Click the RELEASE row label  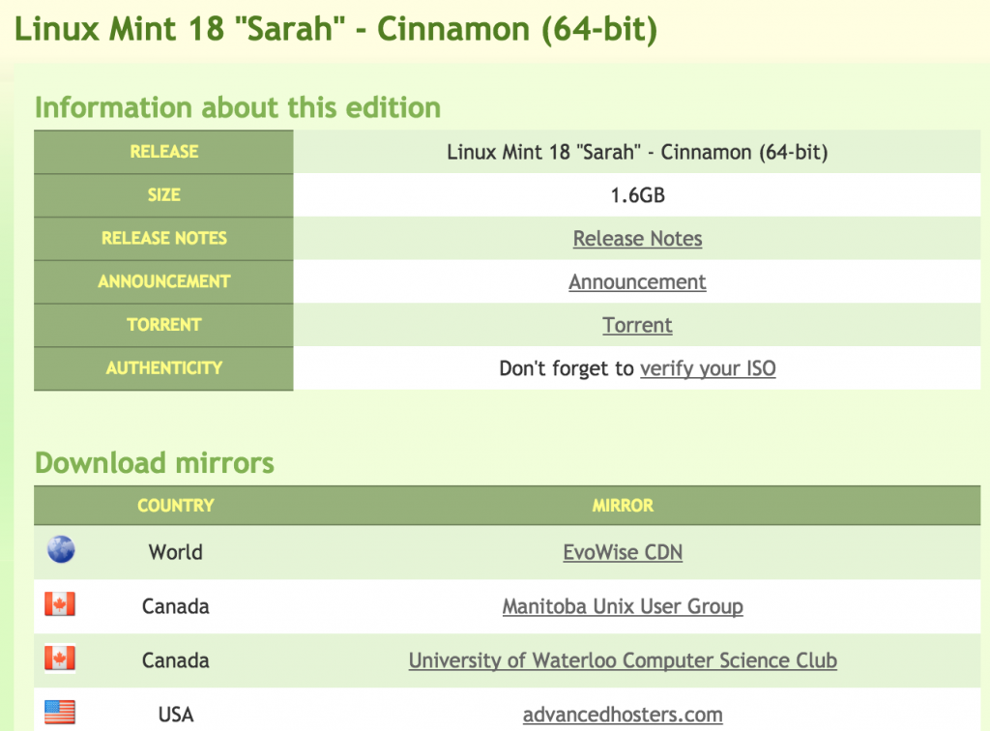pos(163,152)
